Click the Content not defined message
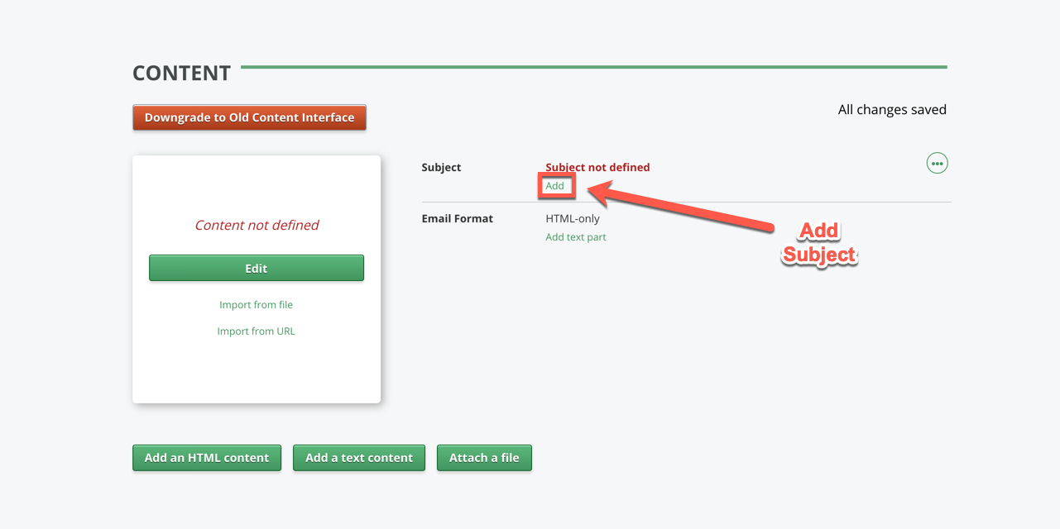Screen dimensions: 1060x529 click(257, 225)
